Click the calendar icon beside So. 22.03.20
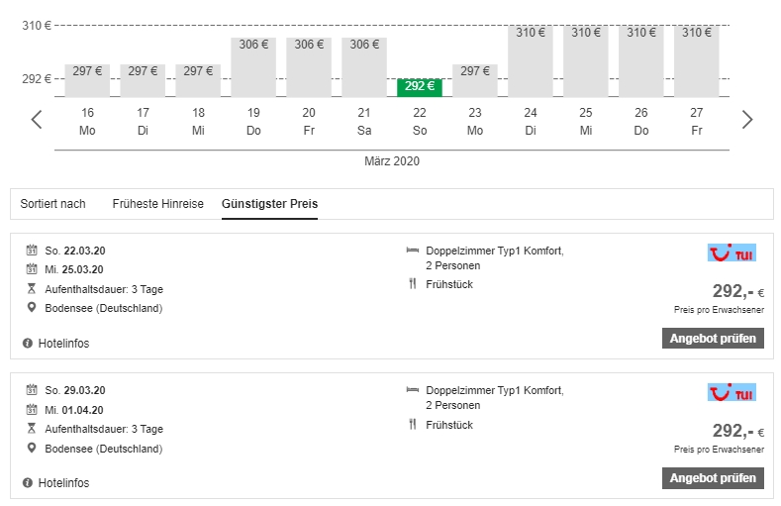 [32, 251]
